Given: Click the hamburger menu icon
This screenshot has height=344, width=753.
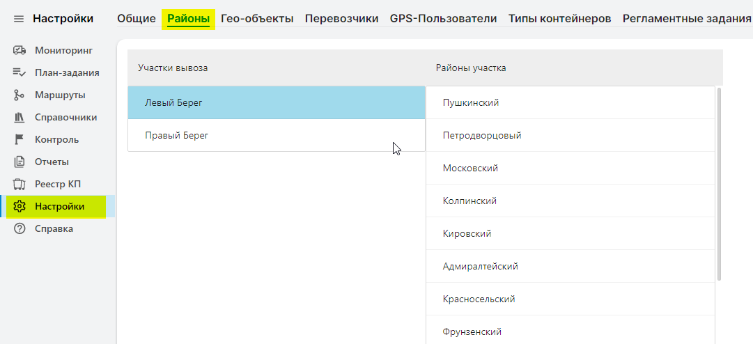Looking at the screenshot, I should coord(19,19).
